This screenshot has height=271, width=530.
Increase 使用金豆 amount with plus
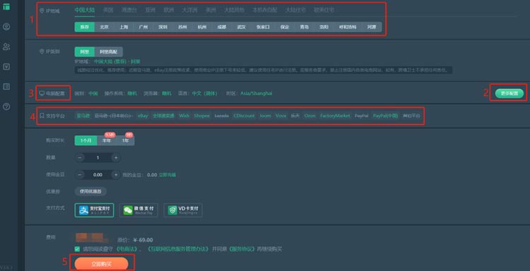[x=116, y=175]
